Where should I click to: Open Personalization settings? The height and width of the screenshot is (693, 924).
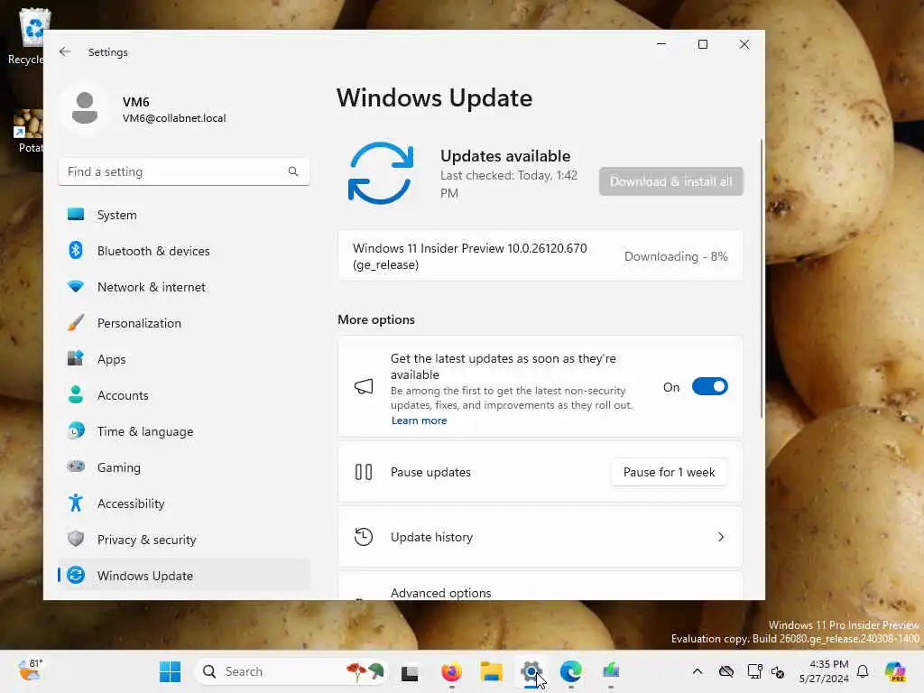pyautogui.click(x=184, y=323)
